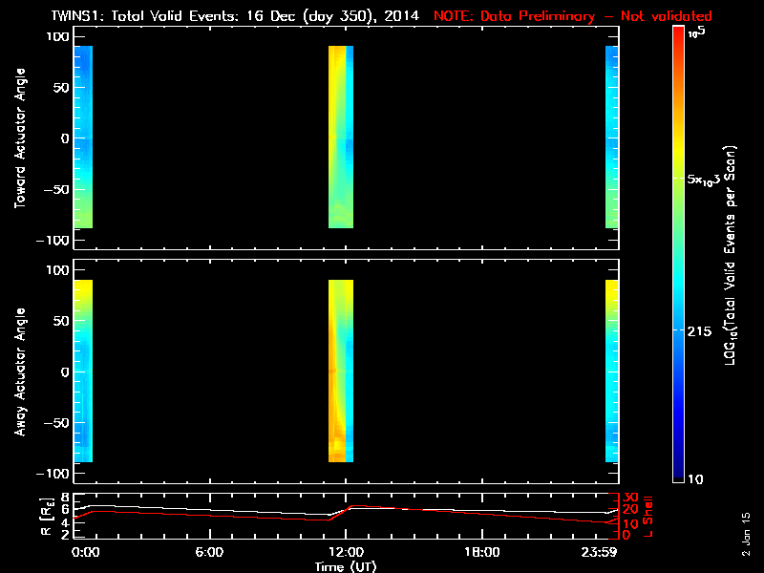
Task: Click the 2 Jan 15 date stamp
Action: point(746,537)
